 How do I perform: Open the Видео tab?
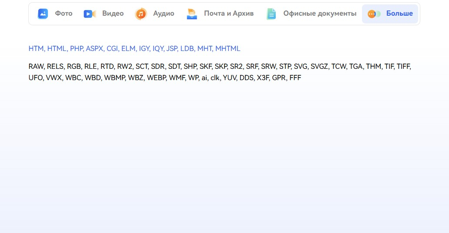104,14
